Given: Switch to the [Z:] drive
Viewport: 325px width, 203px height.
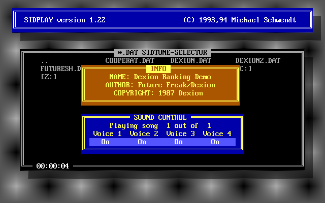Looking at the screenshot, I should tap(49, 77).
